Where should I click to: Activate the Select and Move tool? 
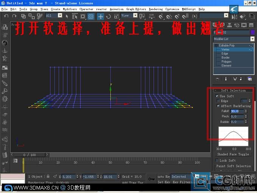click(x=100, y=16)
